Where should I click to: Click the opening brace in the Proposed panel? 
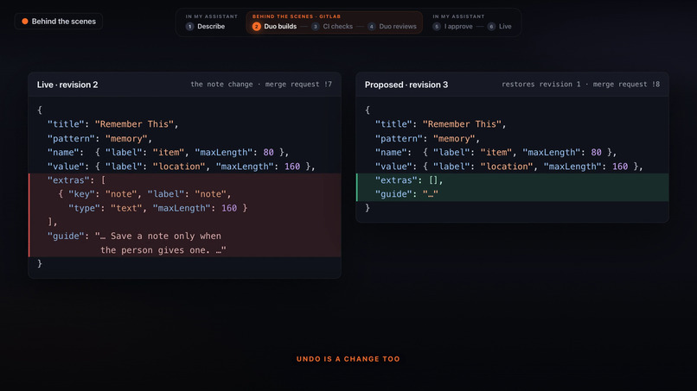[x=368, y=110]
